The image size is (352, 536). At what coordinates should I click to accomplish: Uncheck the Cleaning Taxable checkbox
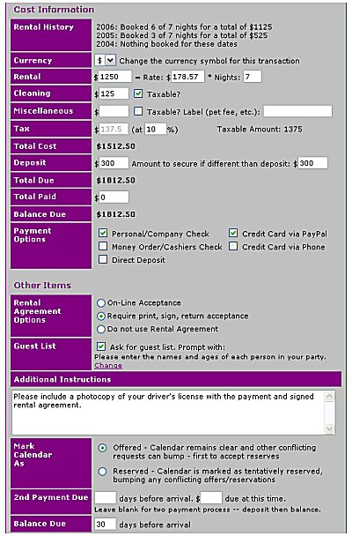click(138, 93)
